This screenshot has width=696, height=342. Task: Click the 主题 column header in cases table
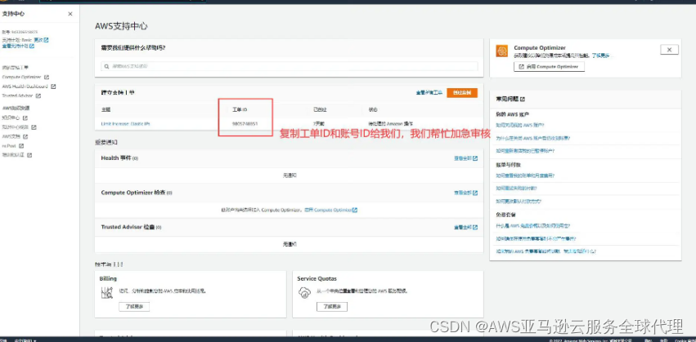(x=106, y=109)
